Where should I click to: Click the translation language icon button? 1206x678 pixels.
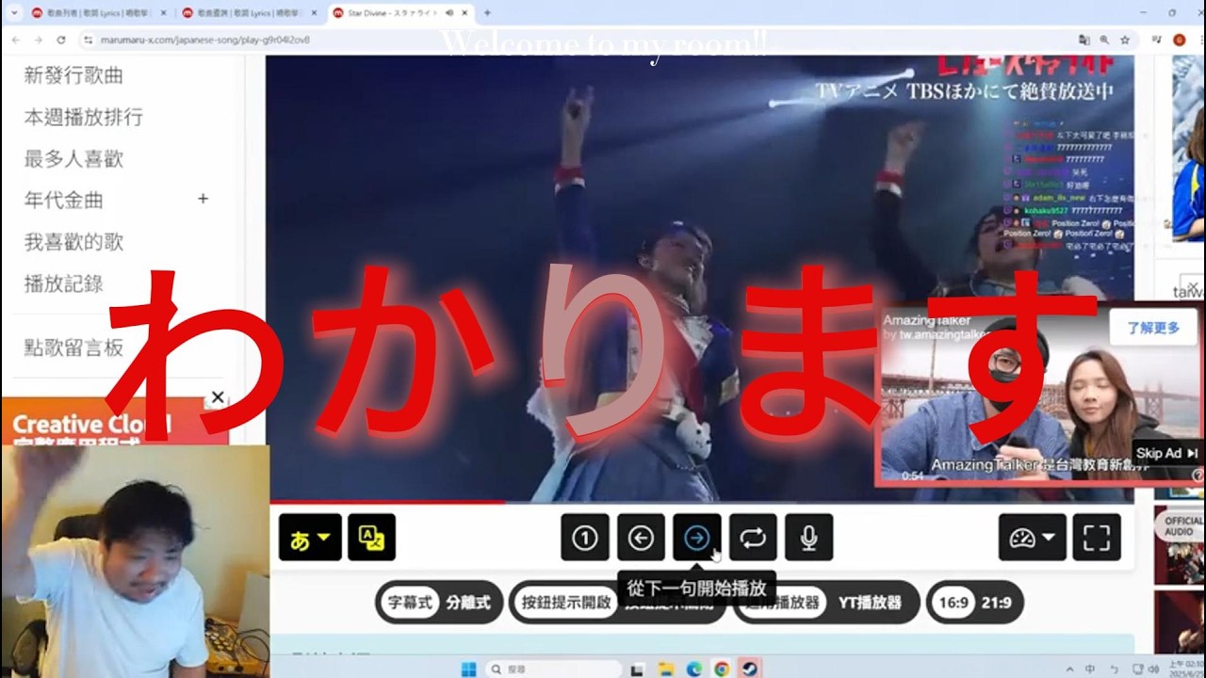coord(371,538)
